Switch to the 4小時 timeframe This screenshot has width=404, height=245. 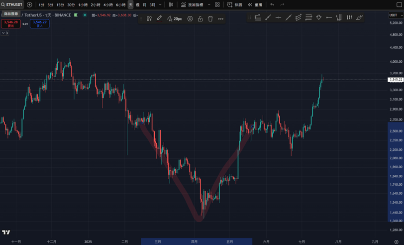click(x=108, y=4)
